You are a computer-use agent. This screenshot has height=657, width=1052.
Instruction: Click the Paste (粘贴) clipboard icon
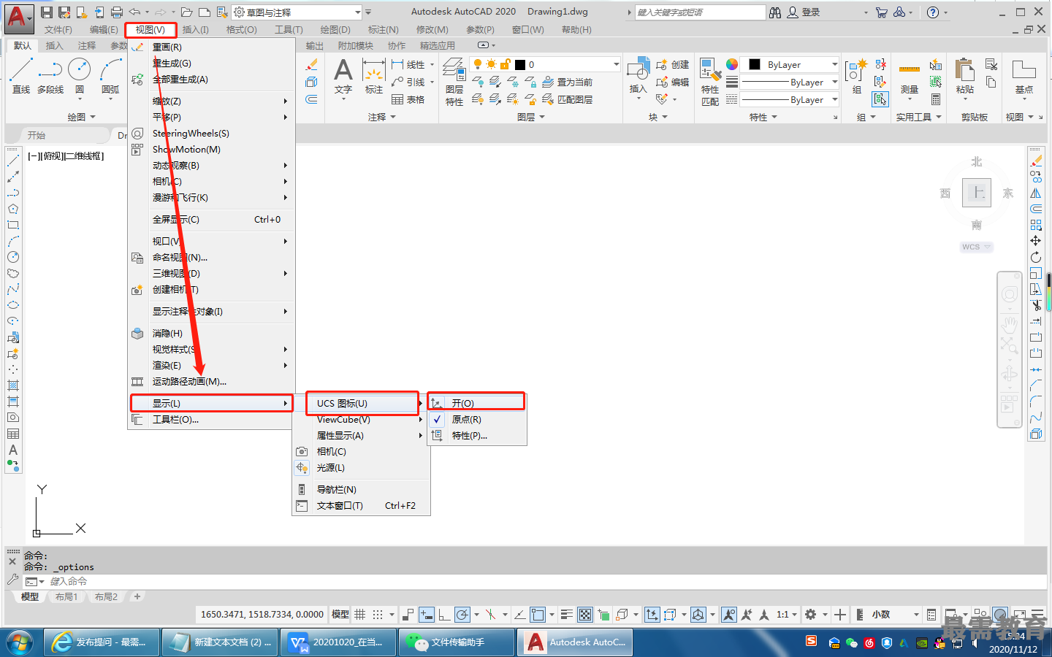coord(965,76)
